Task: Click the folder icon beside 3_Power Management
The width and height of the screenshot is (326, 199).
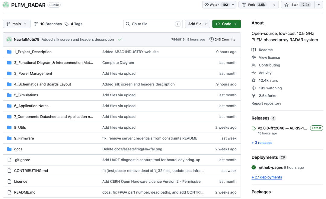Action: (x=9, y=73)
